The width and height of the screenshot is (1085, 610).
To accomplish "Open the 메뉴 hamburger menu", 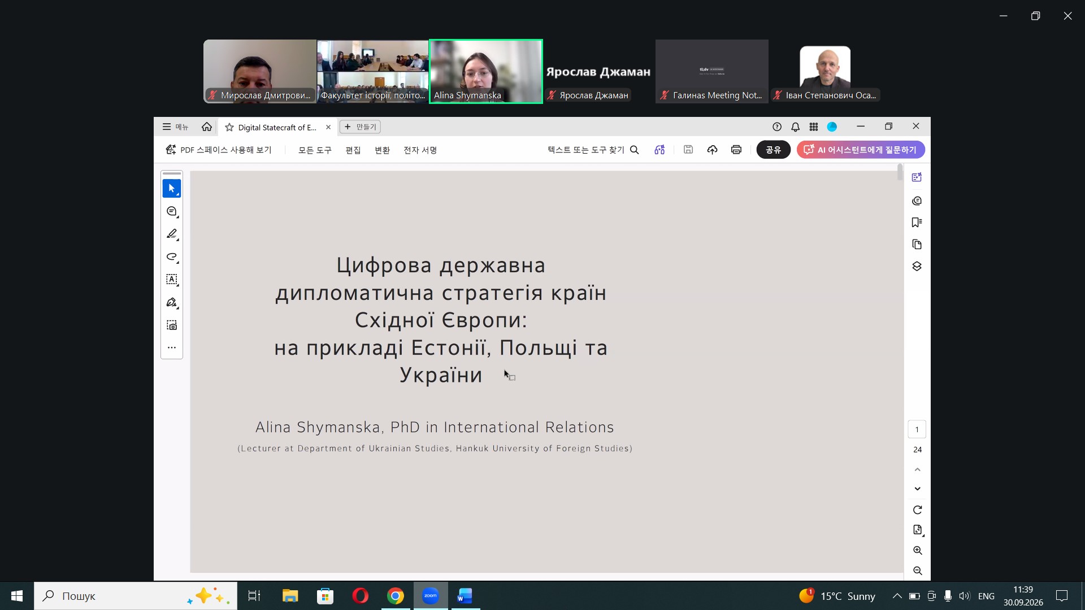I will tap(175, 127).
